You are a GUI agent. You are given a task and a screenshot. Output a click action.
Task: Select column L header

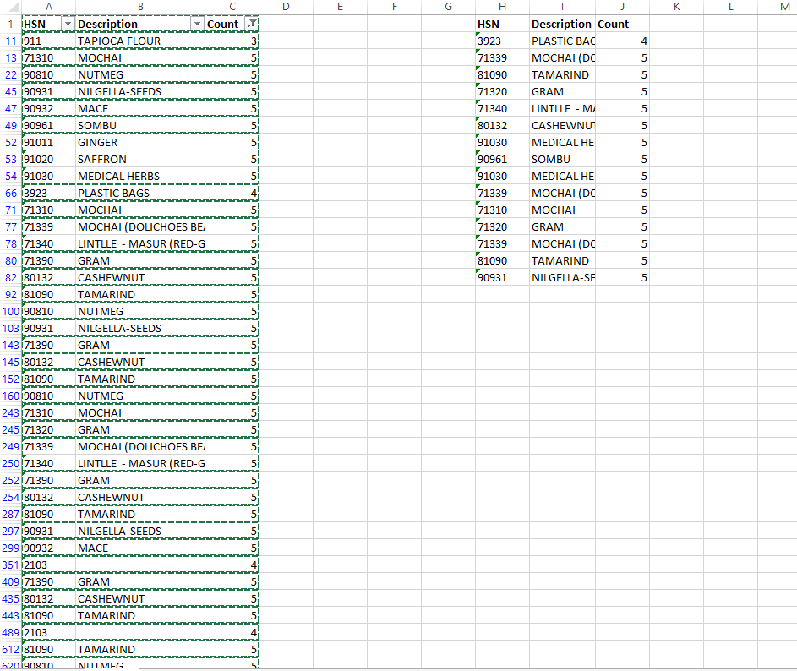730,7
